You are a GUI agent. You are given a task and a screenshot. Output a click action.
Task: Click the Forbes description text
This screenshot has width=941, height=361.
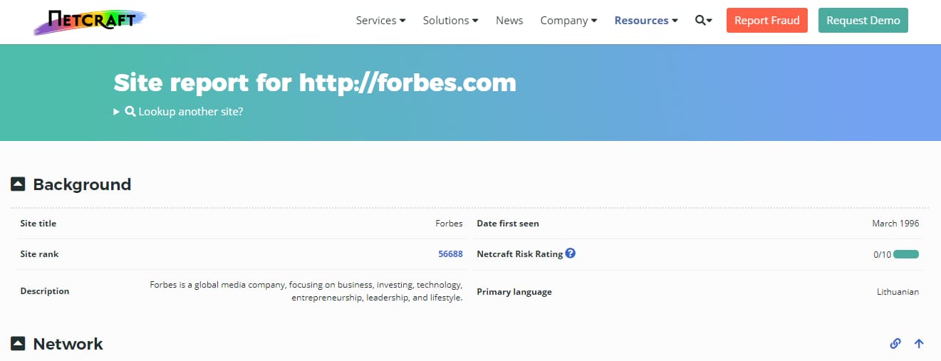[306, 291]
